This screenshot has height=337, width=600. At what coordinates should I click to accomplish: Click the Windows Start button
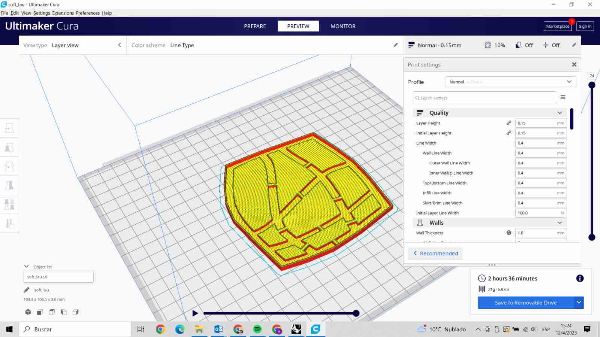pos(9,329)
